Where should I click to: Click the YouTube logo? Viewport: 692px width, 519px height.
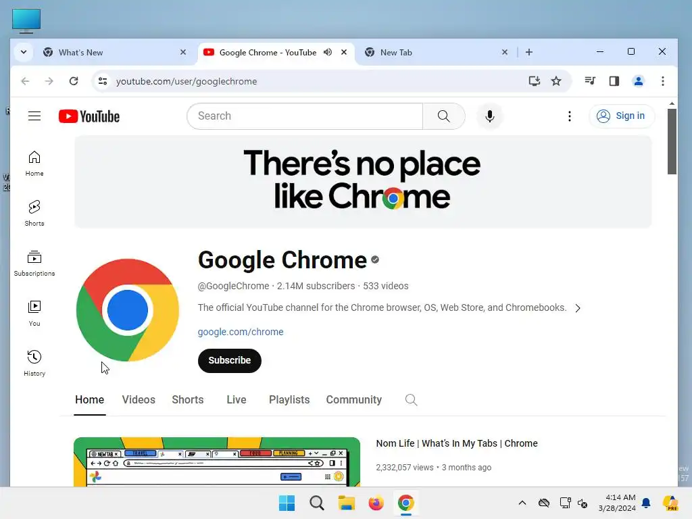(89, 116)
